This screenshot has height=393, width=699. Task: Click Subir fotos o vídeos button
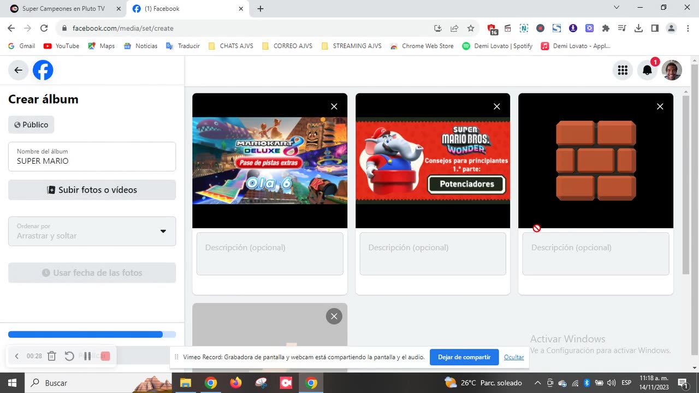point(92,190)
